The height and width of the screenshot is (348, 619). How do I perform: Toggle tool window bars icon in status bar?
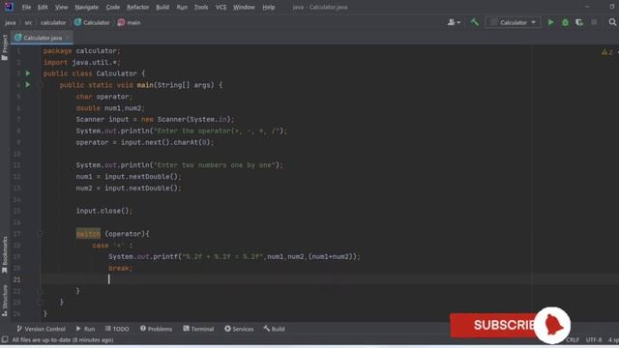(5, 339)
